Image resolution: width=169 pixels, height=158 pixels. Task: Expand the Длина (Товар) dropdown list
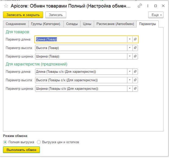click(x=130, y=39)
